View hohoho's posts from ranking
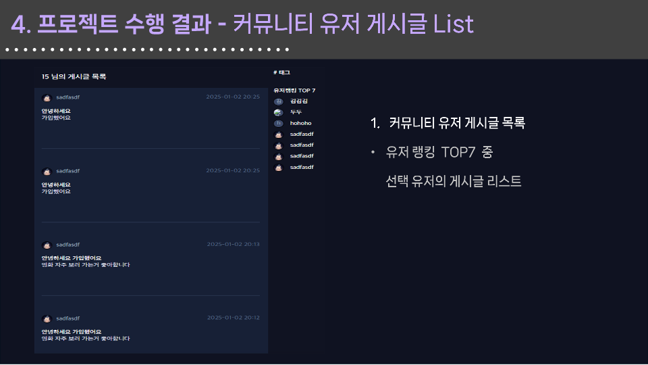The height and width of the screenshot is (365, 648). (300, 123)
